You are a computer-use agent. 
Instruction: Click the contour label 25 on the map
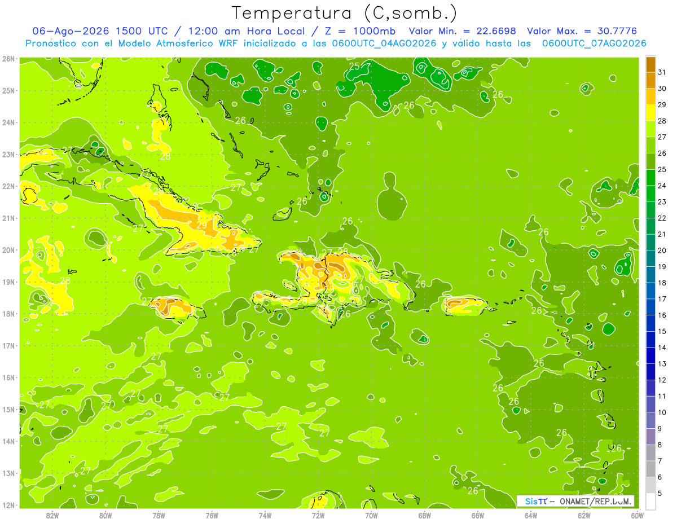(x=354, y=66)
